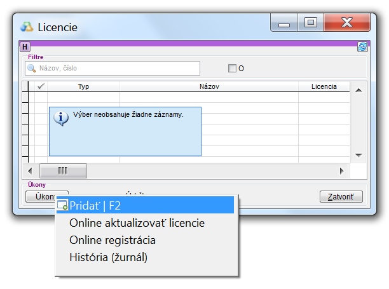Screen dimensions: 389x289
Task: Click the checkmark column header icon
Action: pyautogui.click(x=41, y=86)
